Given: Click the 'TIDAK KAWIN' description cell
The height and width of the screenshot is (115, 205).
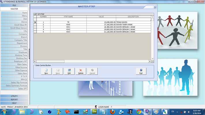Looking at the screenshot, I should (133, 22).
